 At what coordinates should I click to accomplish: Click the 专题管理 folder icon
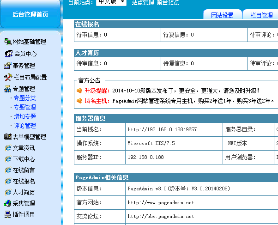[7, 89]
